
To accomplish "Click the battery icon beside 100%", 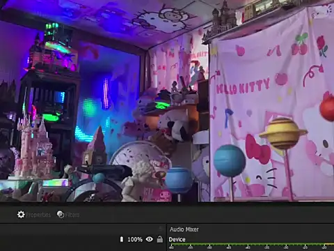I will [122, 239].
